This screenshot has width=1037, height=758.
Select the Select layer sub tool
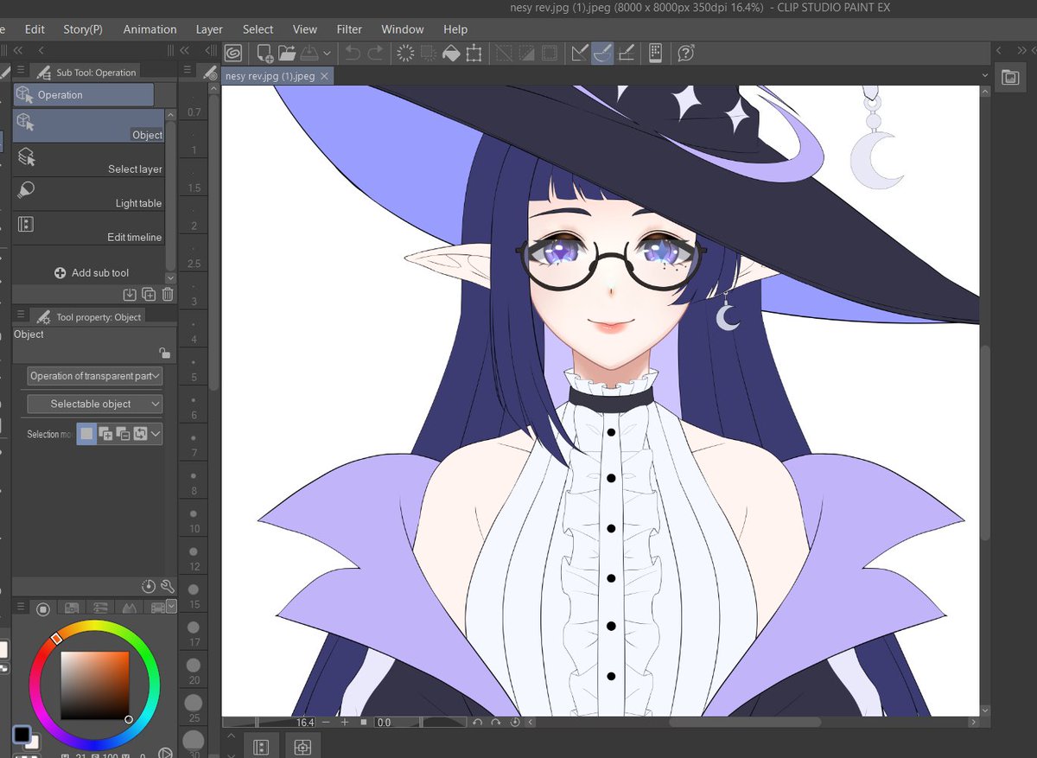[89, 160]
